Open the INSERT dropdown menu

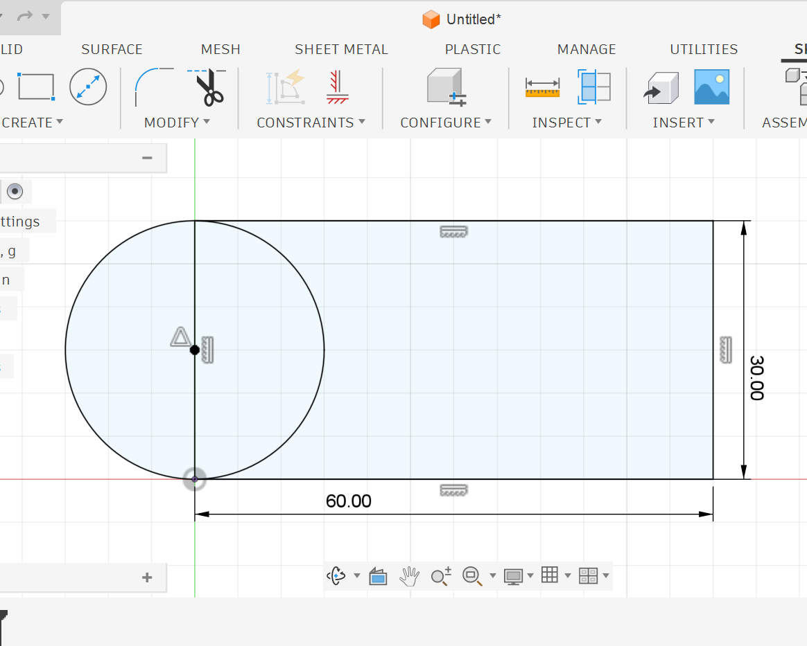click(684, 123)
